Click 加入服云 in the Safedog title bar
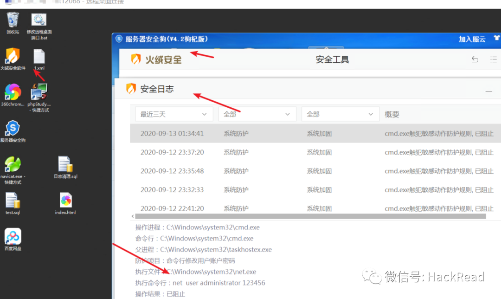The height and width of the screenshot is (299, 501). (x=472, y=39)
